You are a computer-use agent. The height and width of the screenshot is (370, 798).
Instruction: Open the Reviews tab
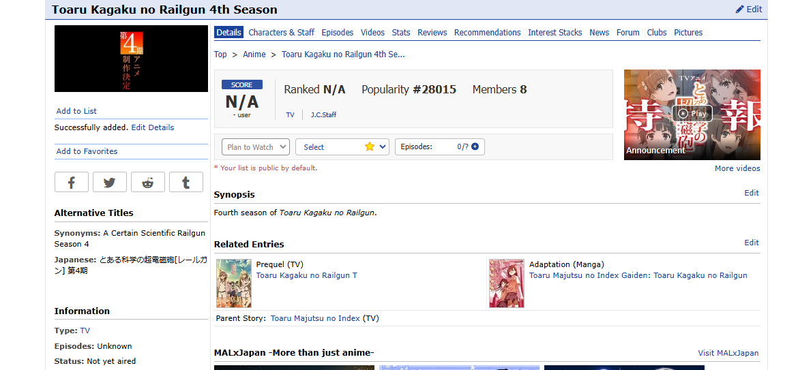pyautogui.click(x=432, y=33)
